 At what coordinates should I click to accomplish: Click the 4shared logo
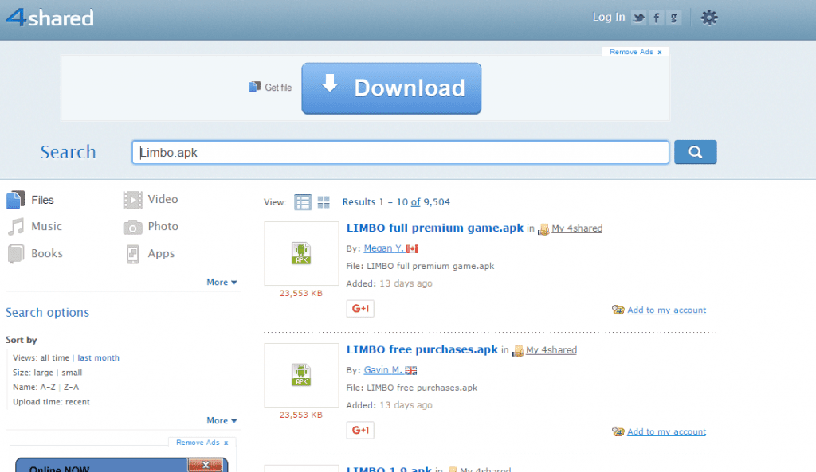tap(49, 18)
